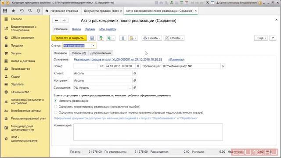Click upper Основное navigation item
The image size is (281, 158).
[61, 29]
